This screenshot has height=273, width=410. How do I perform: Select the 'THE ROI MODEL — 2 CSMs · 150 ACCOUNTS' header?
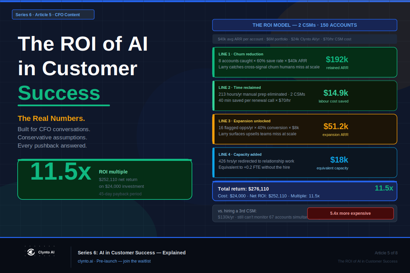(x=305, y=25)
